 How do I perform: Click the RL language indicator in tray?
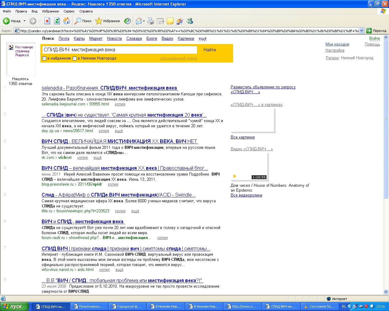click(x=344, y=307)
